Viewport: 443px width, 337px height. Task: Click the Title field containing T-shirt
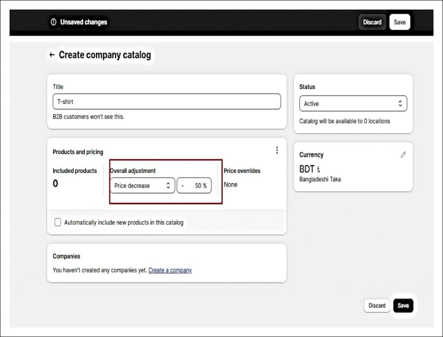166,101
